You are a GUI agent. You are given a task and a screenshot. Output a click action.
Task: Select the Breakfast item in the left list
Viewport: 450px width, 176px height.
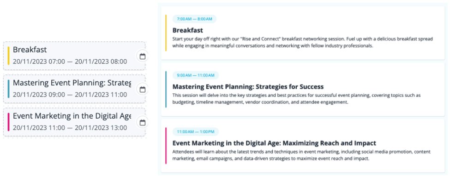[x=74, y=56]
